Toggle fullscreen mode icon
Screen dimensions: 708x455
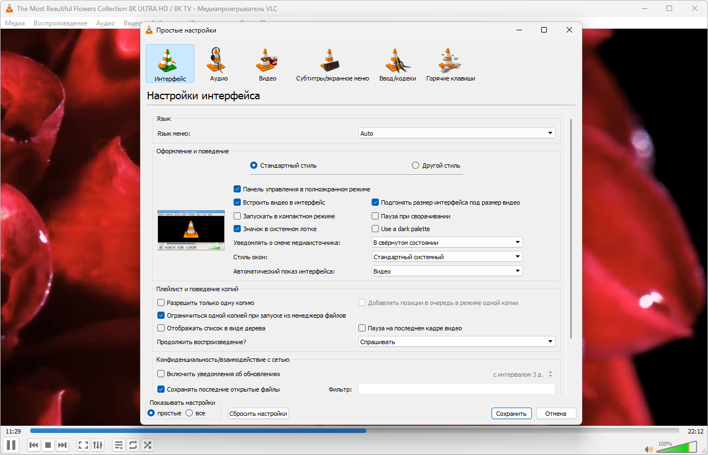click(83, 445)
